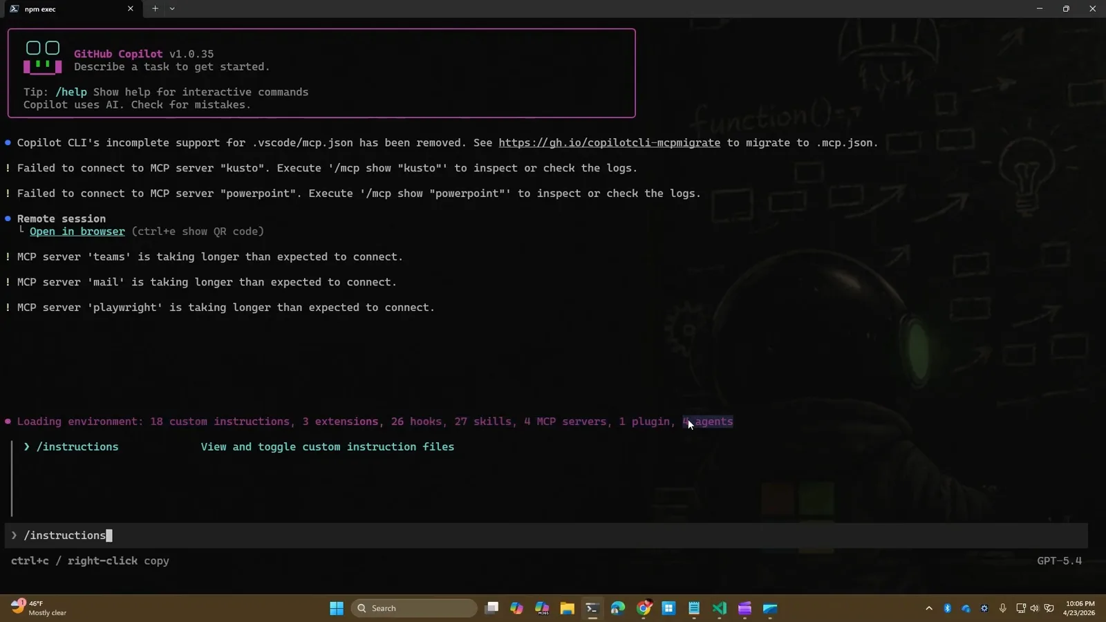Screen dimensions: 1106x622
Task: Click the '4 MCP servers' text
Action: (565, 422)
